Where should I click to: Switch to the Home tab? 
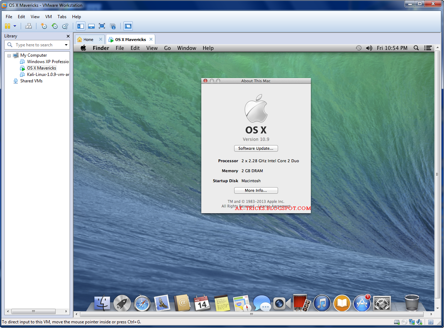[x=88, y=40]
